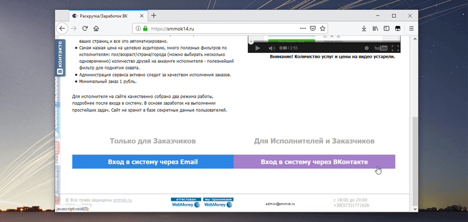Click the scrollbar up arrow
The width and height of the screenshot is (468, 222).
coord(415,39)
